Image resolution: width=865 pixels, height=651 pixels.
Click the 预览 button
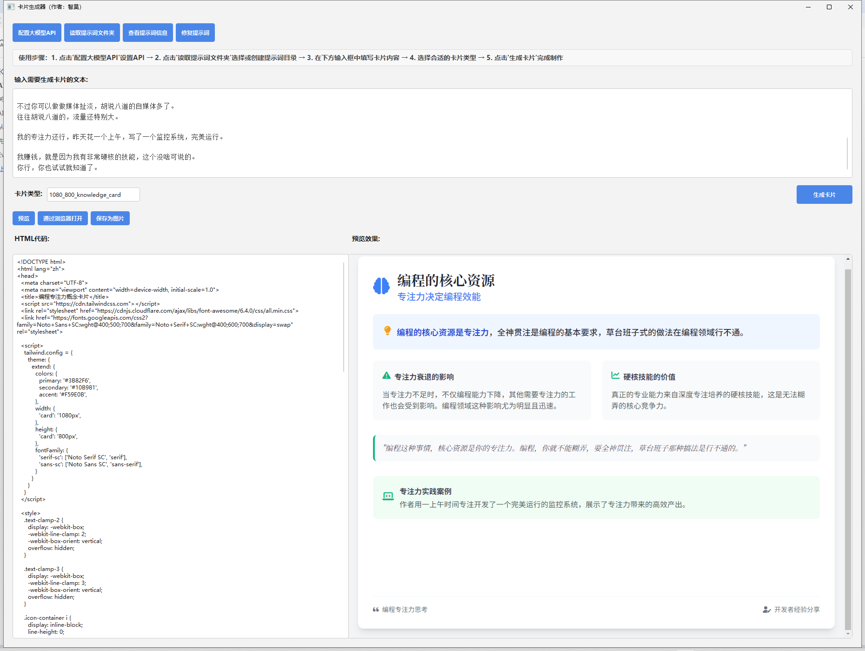tap(24, 218)
